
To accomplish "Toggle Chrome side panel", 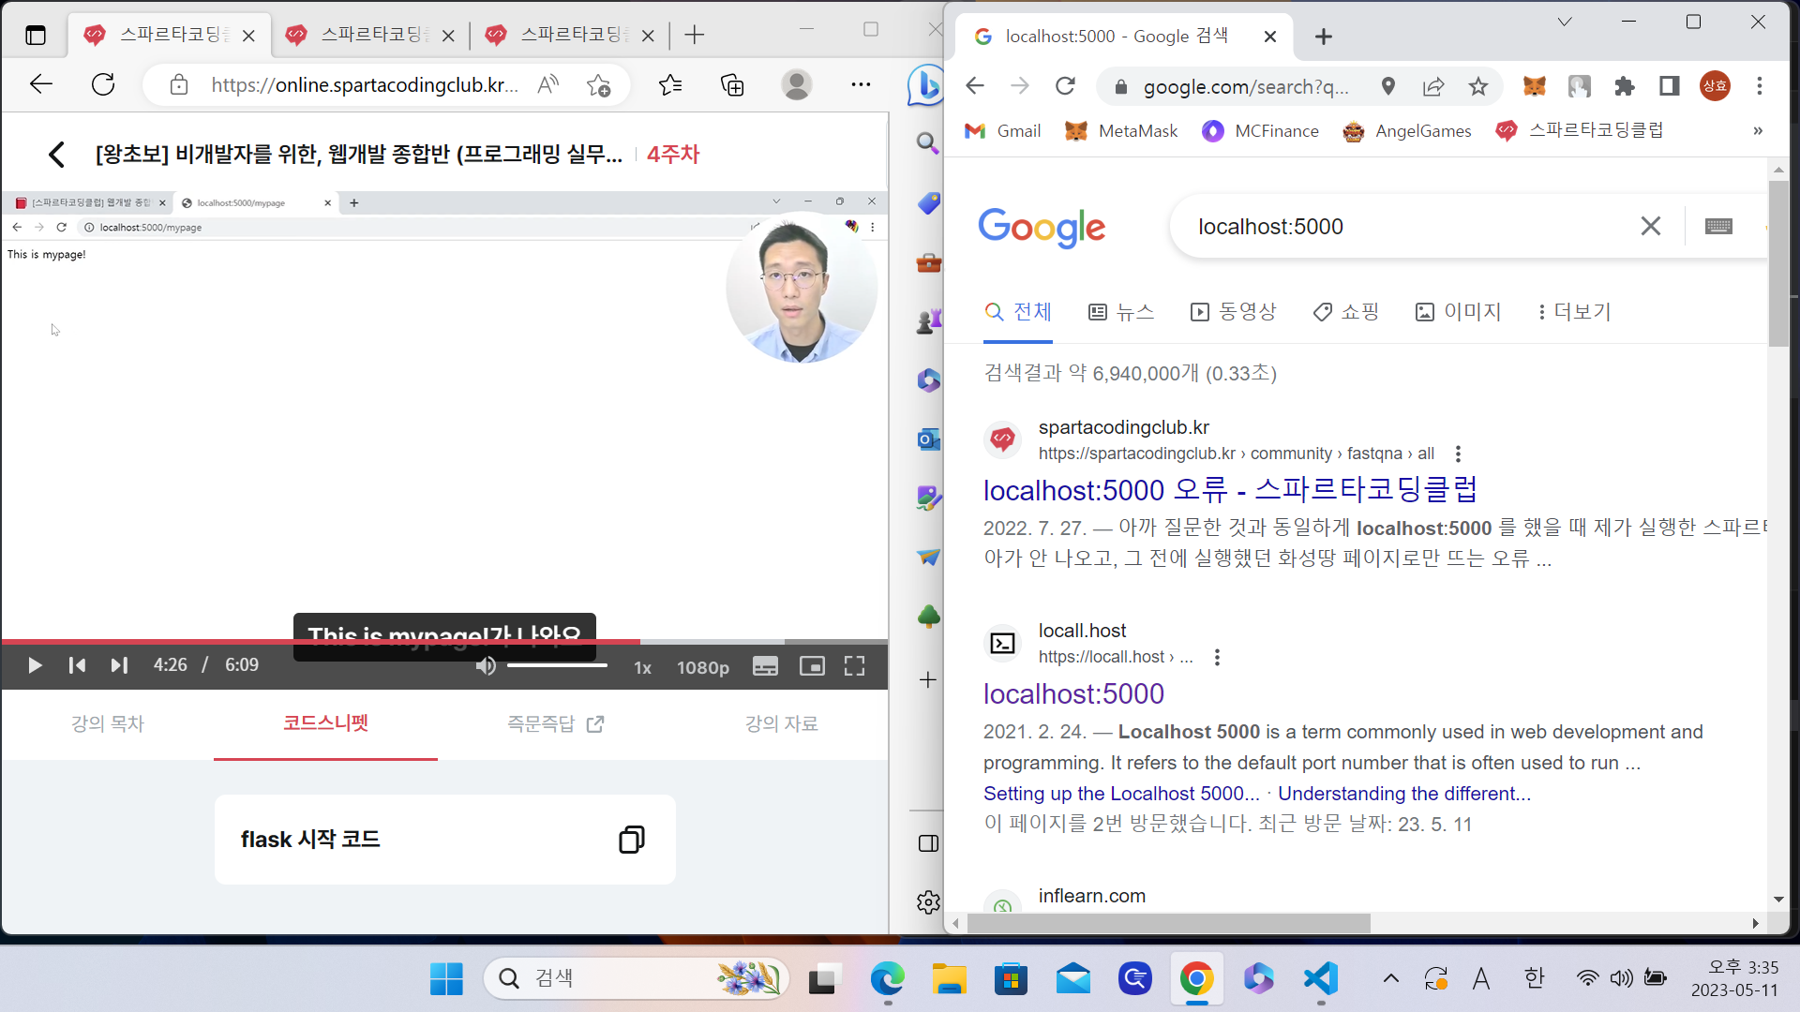I will [1670, 86].
